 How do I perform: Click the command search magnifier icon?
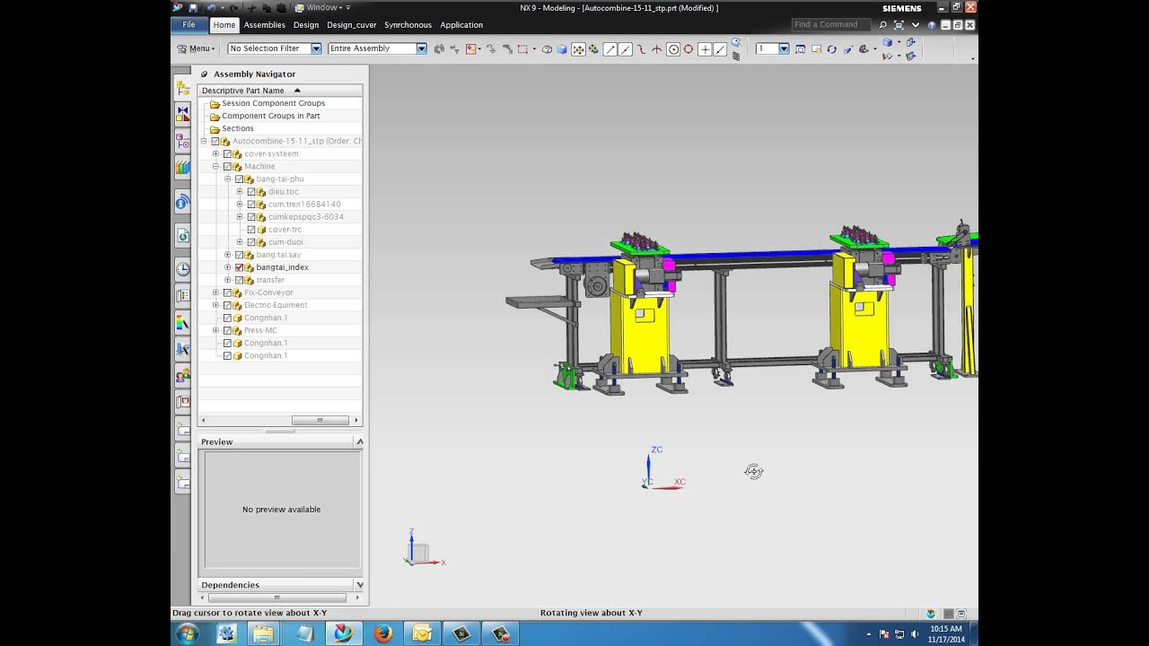[883, 25]
